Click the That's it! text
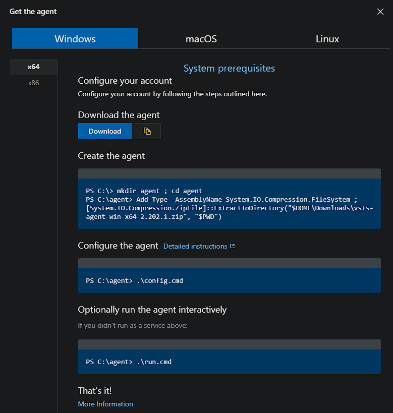 (x=95, y=390)
